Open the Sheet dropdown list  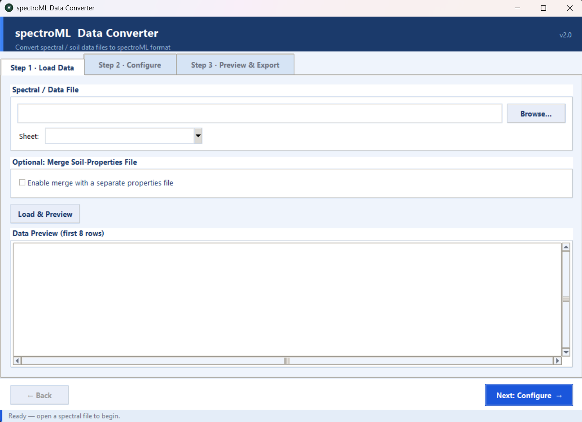coord(198,136)
